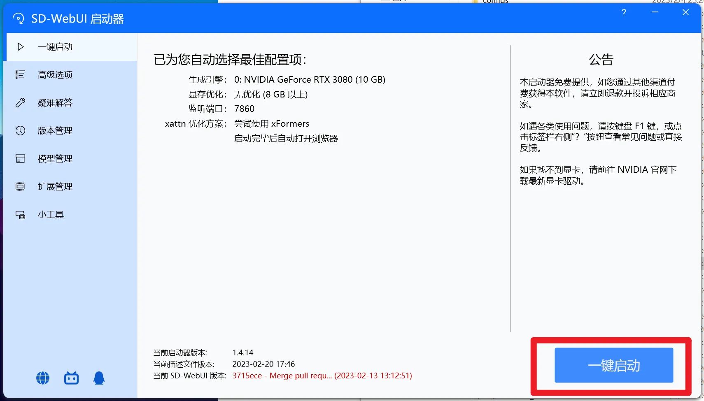
Task: Switch to the 版本管理 sidebar tab
Action: point(70,130)
